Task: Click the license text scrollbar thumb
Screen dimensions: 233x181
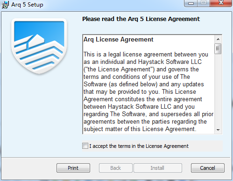Action: [x=218, y=49]
